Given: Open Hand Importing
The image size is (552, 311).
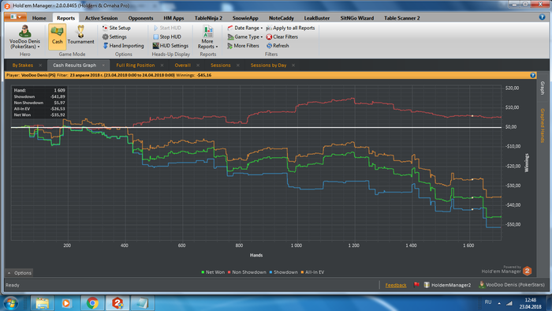Looking at the screenshot, I should pyautogui.click(x=123, y=46).
